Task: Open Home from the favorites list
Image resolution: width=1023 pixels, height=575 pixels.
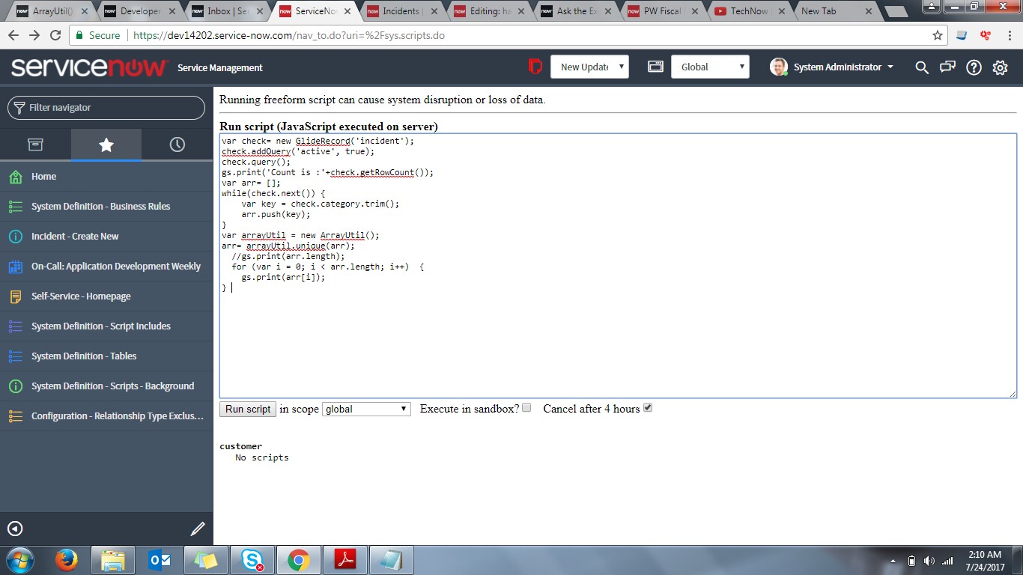Action: point(106,177)
